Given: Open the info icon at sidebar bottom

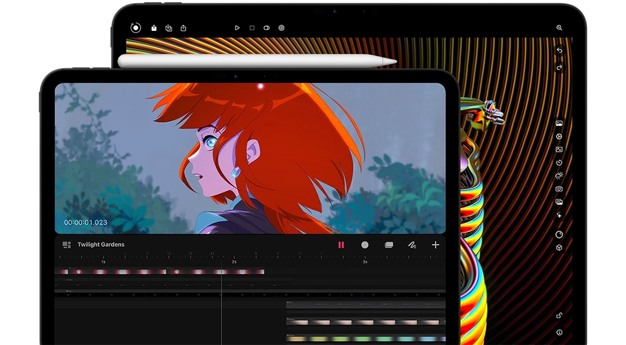Looking at the screenshot, I should tap(559, 333).
